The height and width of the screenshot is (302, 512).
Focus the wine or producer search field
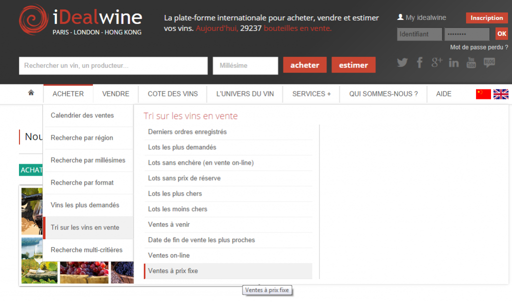113,65
